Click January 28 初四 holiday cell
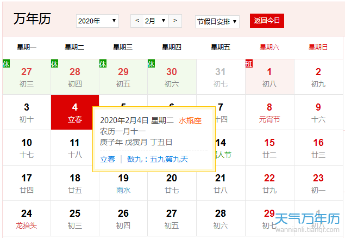 click(x=75, y=77)
